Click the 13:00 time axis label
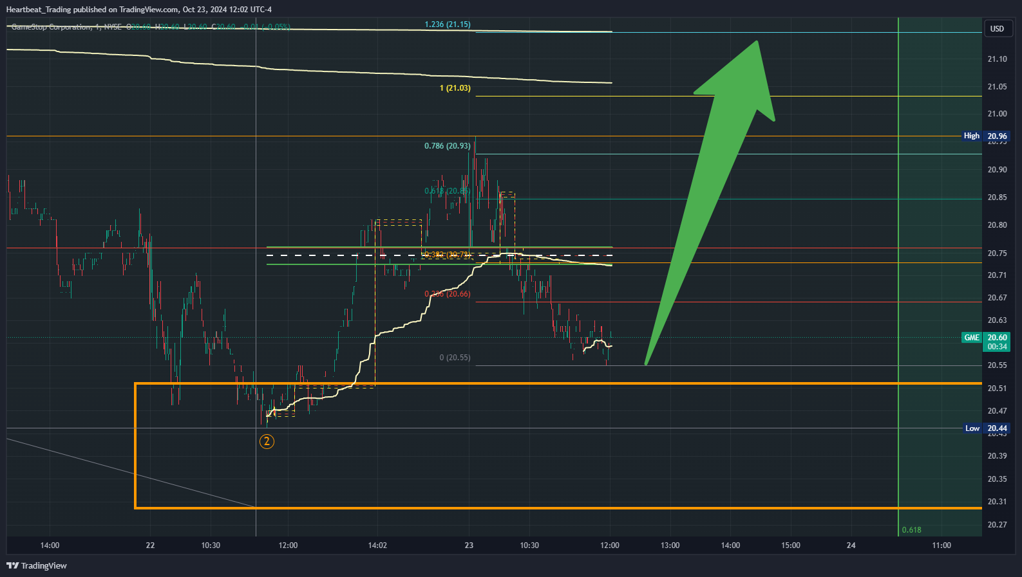 (x=670, y=545)
